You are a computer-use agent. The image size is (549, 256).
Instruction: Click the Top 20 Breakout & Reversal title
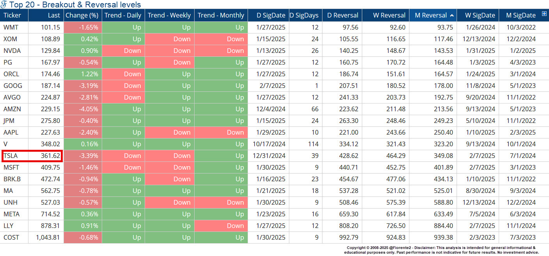pos(75,5)
